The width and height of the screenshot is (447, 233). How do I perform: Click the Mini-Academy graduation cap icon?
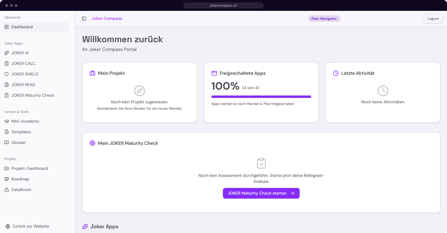(7, 121)
